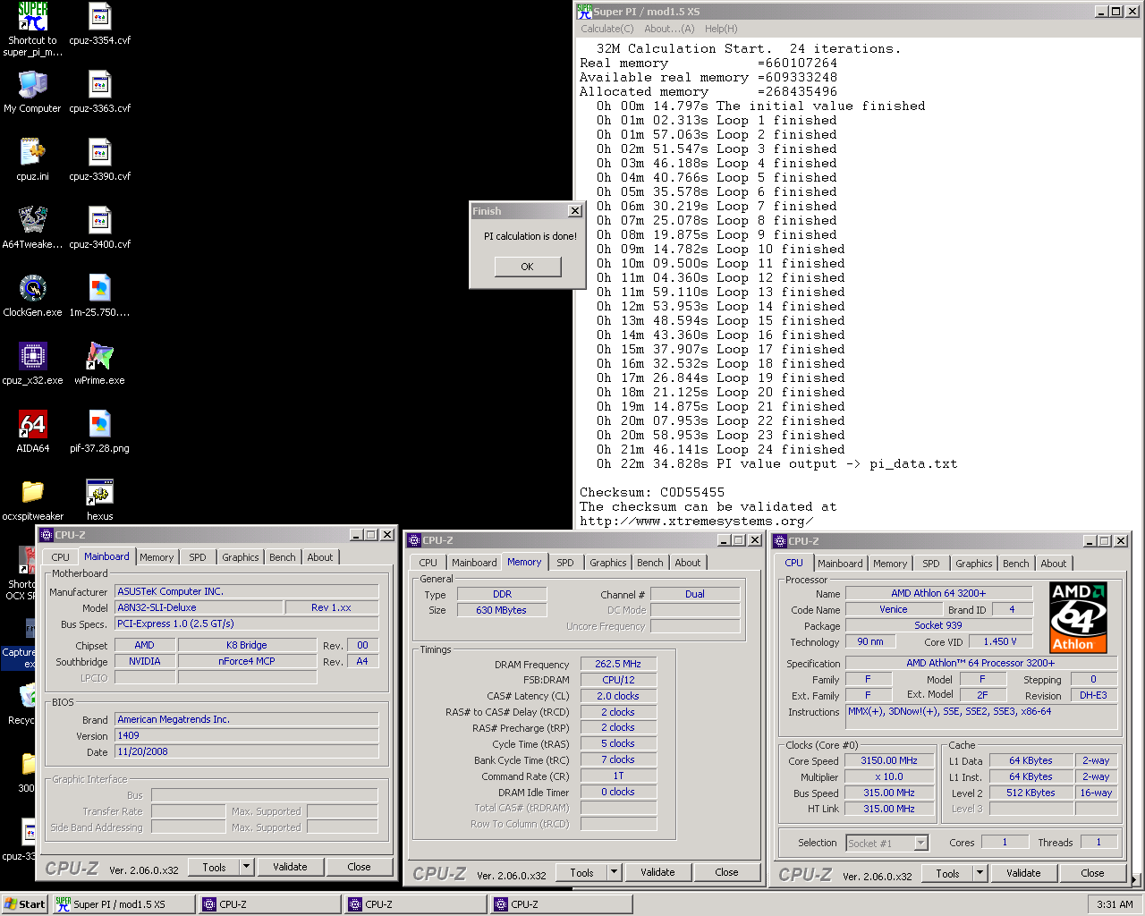This screenshot has height=916, width=1145.
Task: Select the first CPU-Z taskbar button
Action: 269,904
